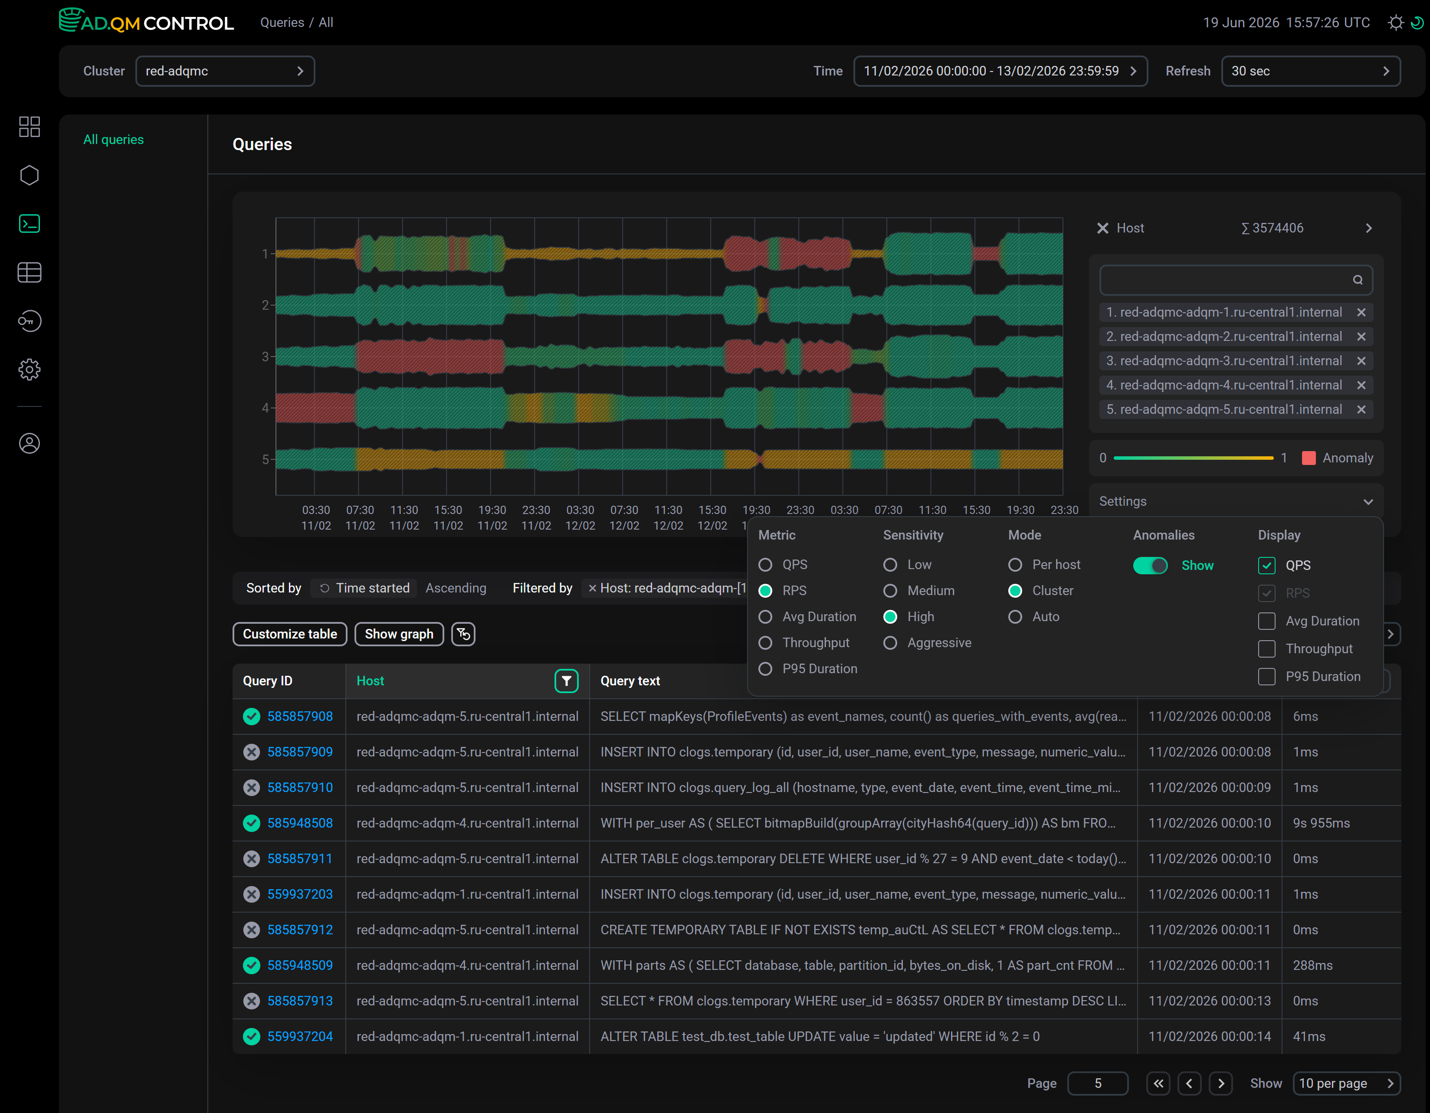Toggle Ascending sort order

[456, 588]
